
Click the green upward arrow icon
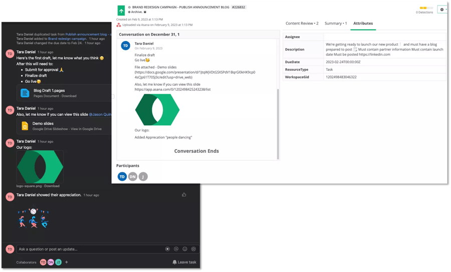(121, 11)
